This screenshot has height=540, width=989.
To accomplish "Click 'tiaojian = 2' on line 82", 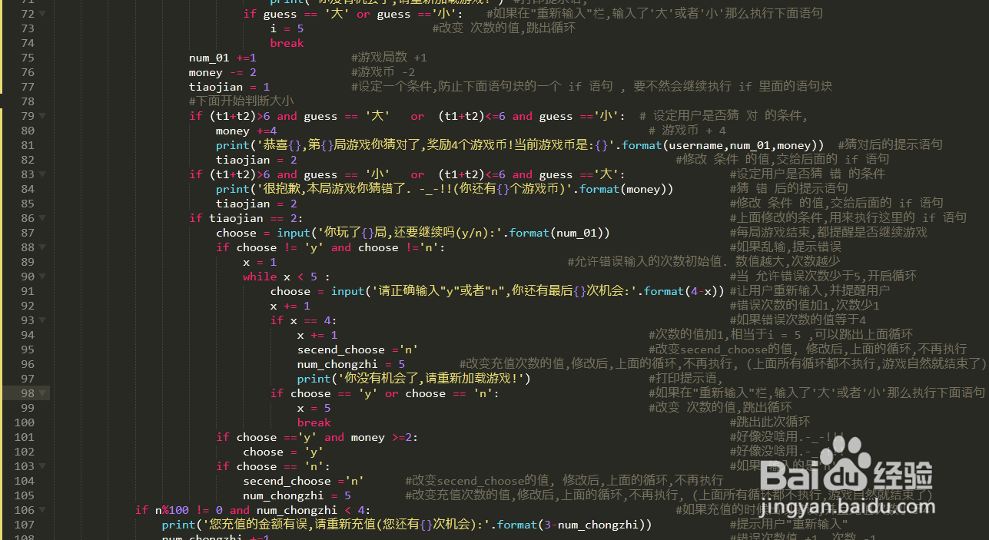I will [x=257, y=160].
